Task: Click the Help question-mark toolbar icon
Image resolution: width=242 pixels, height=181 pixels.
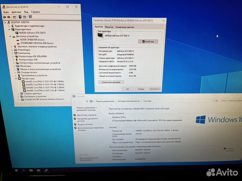Action: point(20,17)
